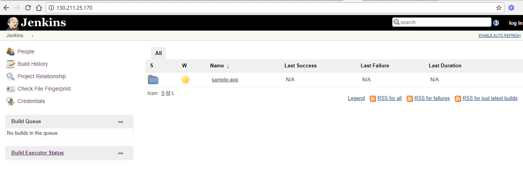This screenshot has height=182, width=523.
Task: Click the sunny weather health icon
Action: [x=185, y=80]
